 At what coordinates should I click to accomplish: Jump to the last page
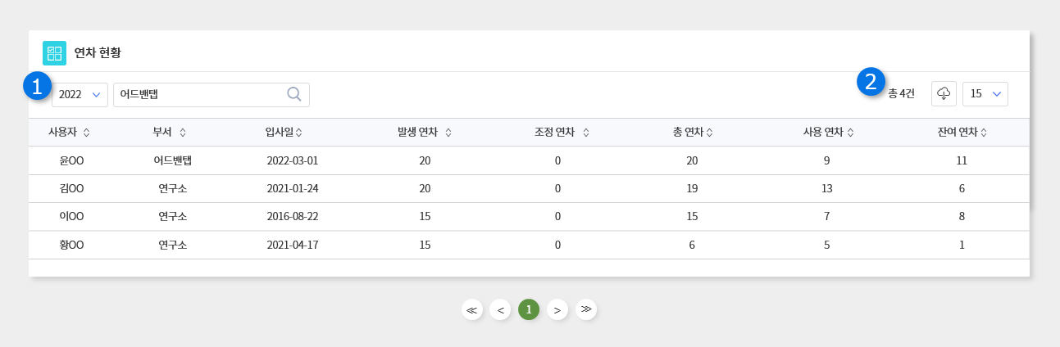[586, 309]
